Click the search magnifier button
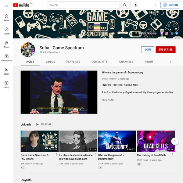 click(125, 5)
